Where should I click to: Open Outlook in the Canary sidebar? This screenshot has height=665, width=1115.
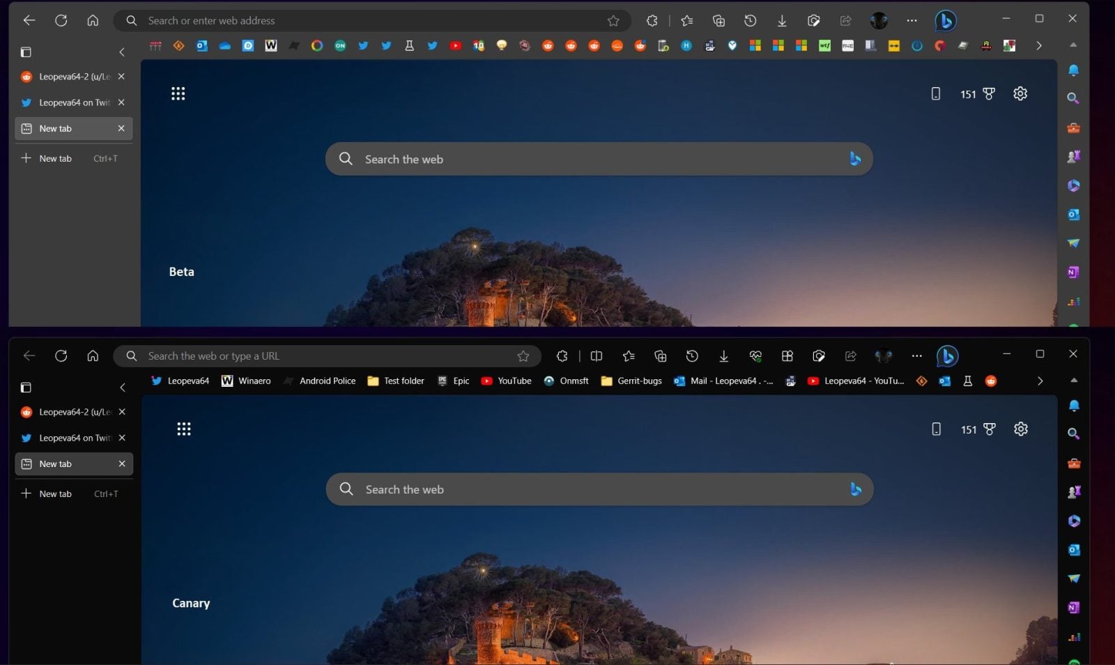[1074, 550]
